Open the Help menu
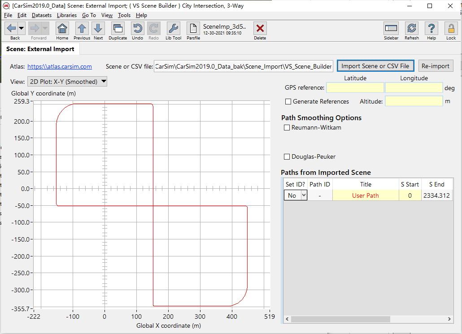462x334 pixels. [x=141, y=15]
